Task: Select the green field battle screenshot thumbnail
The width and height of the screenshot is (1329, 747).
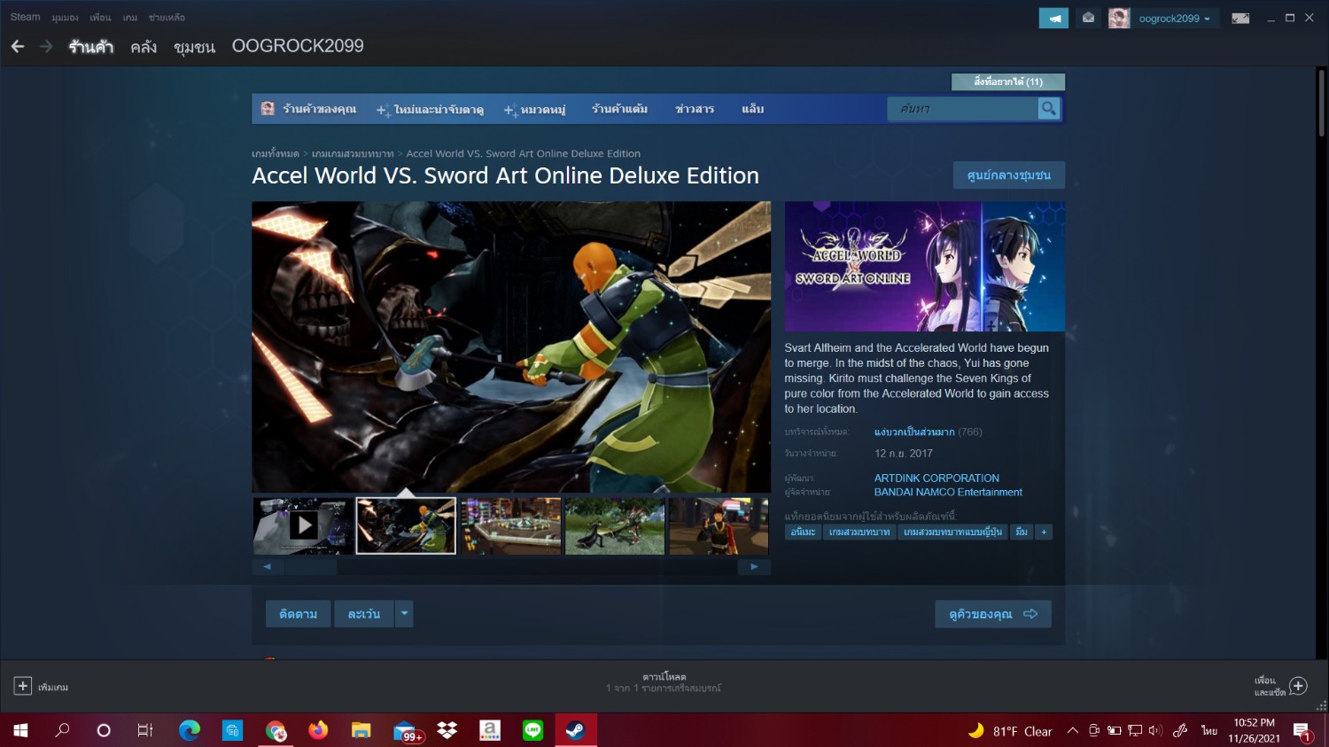Action: point(615,525)
